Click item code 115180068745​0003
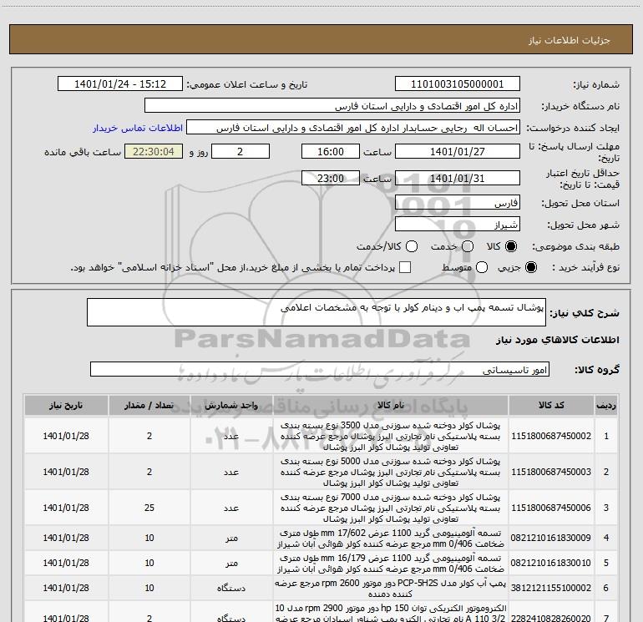Screen dimensions: 643x622 (x=551, y=472)
